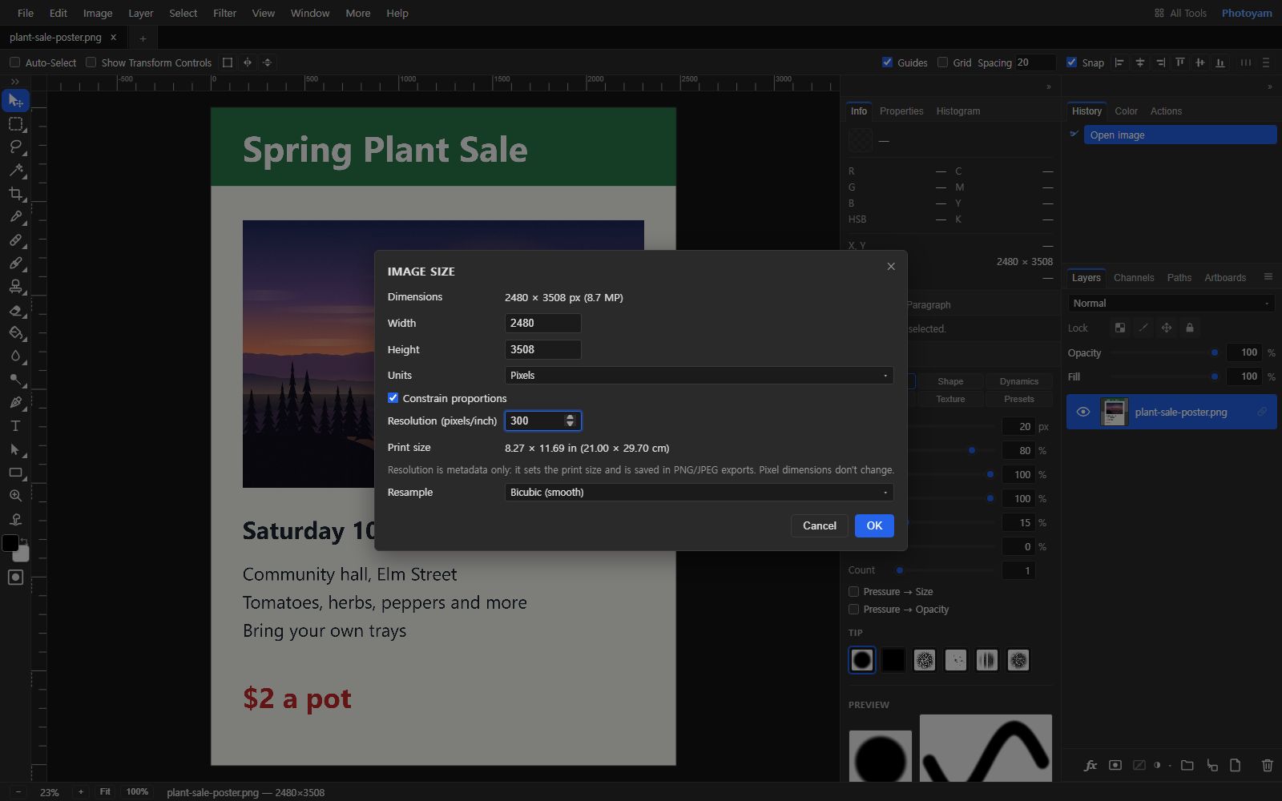Click the Width input field
The height and width of the screenshot is (801, 1282).
pyautogui.click(x=542, y=323)
